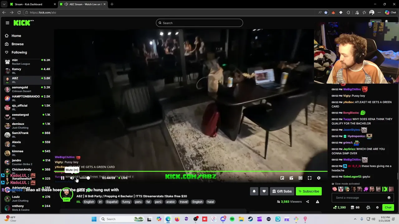Screen dimensions: 399x224
Task: Open Steam from taskbar
Action: [250, 219]
